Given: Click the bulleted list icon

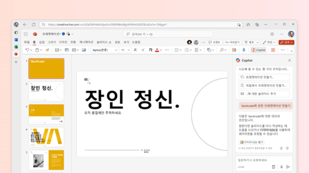Looking at the screenshot, I should [x=176, y=50].
